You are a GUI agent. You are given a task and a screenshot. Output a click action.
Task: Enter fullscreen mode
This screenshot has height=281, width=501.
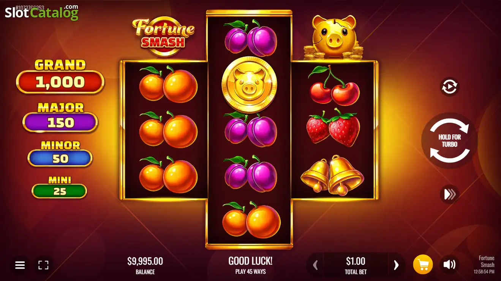pos(43,265)
